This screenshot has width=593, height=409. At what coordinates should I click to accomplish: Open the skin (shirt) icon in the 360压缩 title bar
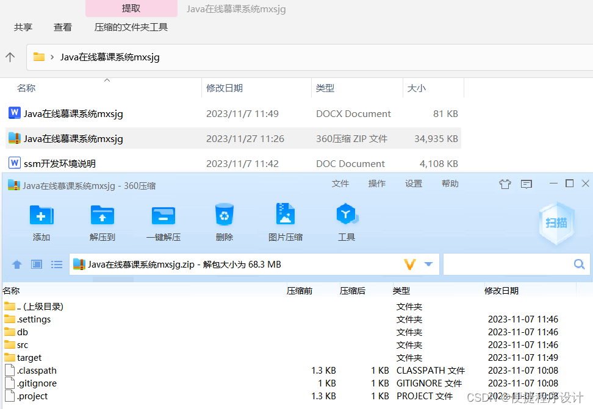coord(505,183)
